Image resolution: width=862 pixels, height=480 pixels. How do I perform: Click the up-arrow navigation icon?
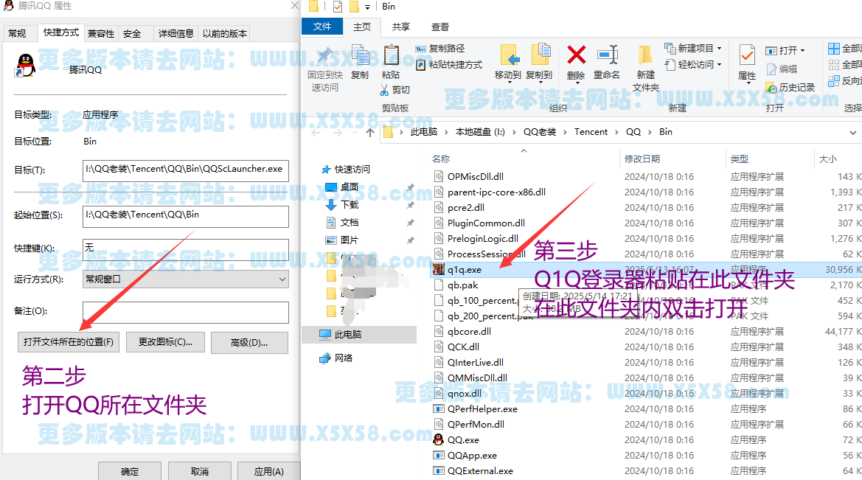pos(370,133)
